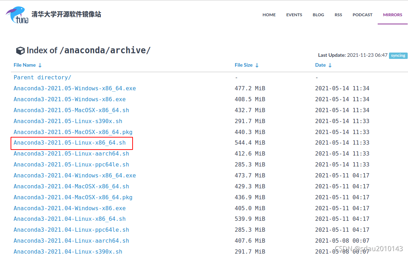
Task: Open the BLOG nav item
Action: click(x=318, y=15)
